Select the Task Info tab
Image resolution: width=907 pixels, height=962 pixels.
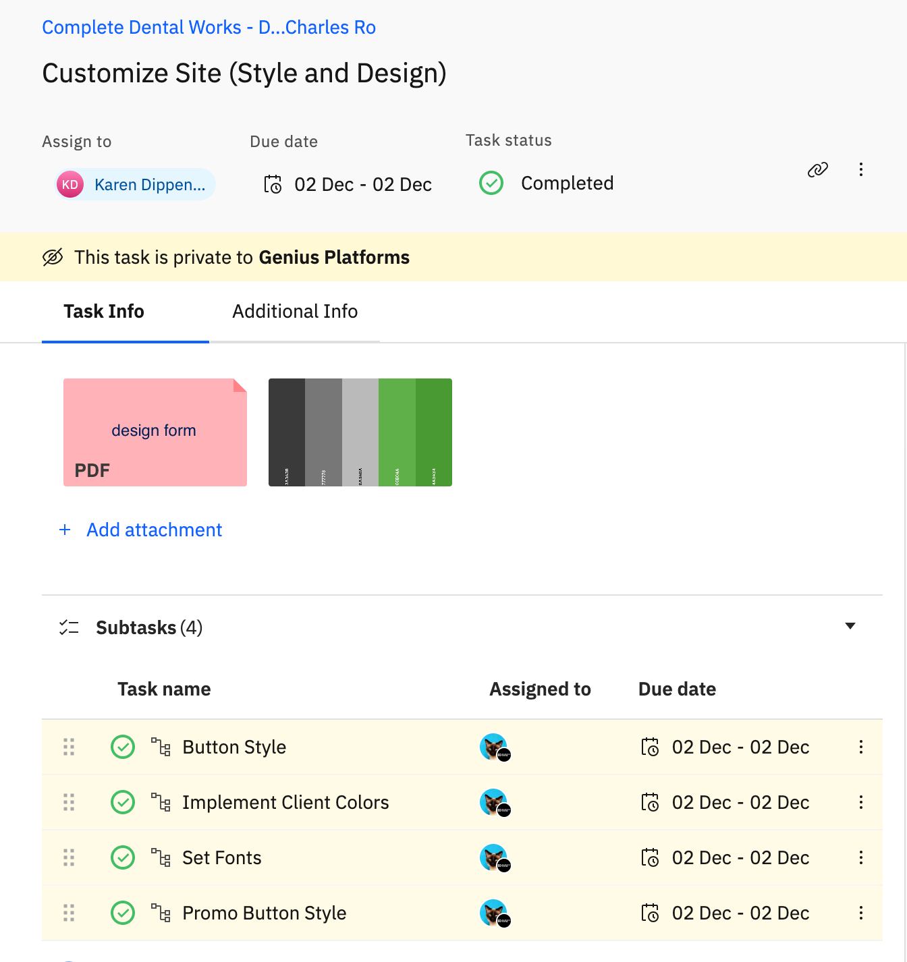(104, 311)
